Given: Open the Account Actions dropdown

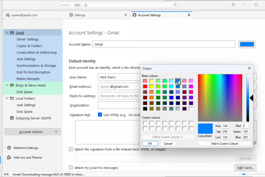Looking at the screenshot, I should 33,132.
